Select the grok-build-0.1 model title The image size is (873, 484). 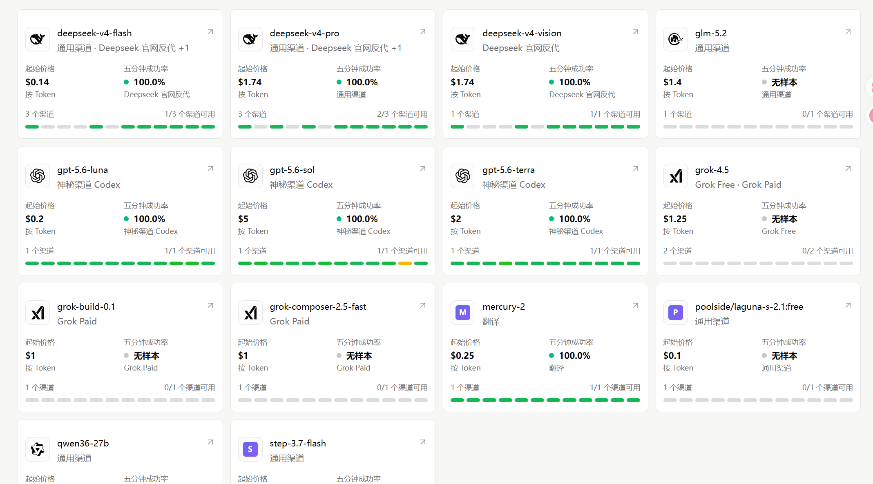(86, 306)
